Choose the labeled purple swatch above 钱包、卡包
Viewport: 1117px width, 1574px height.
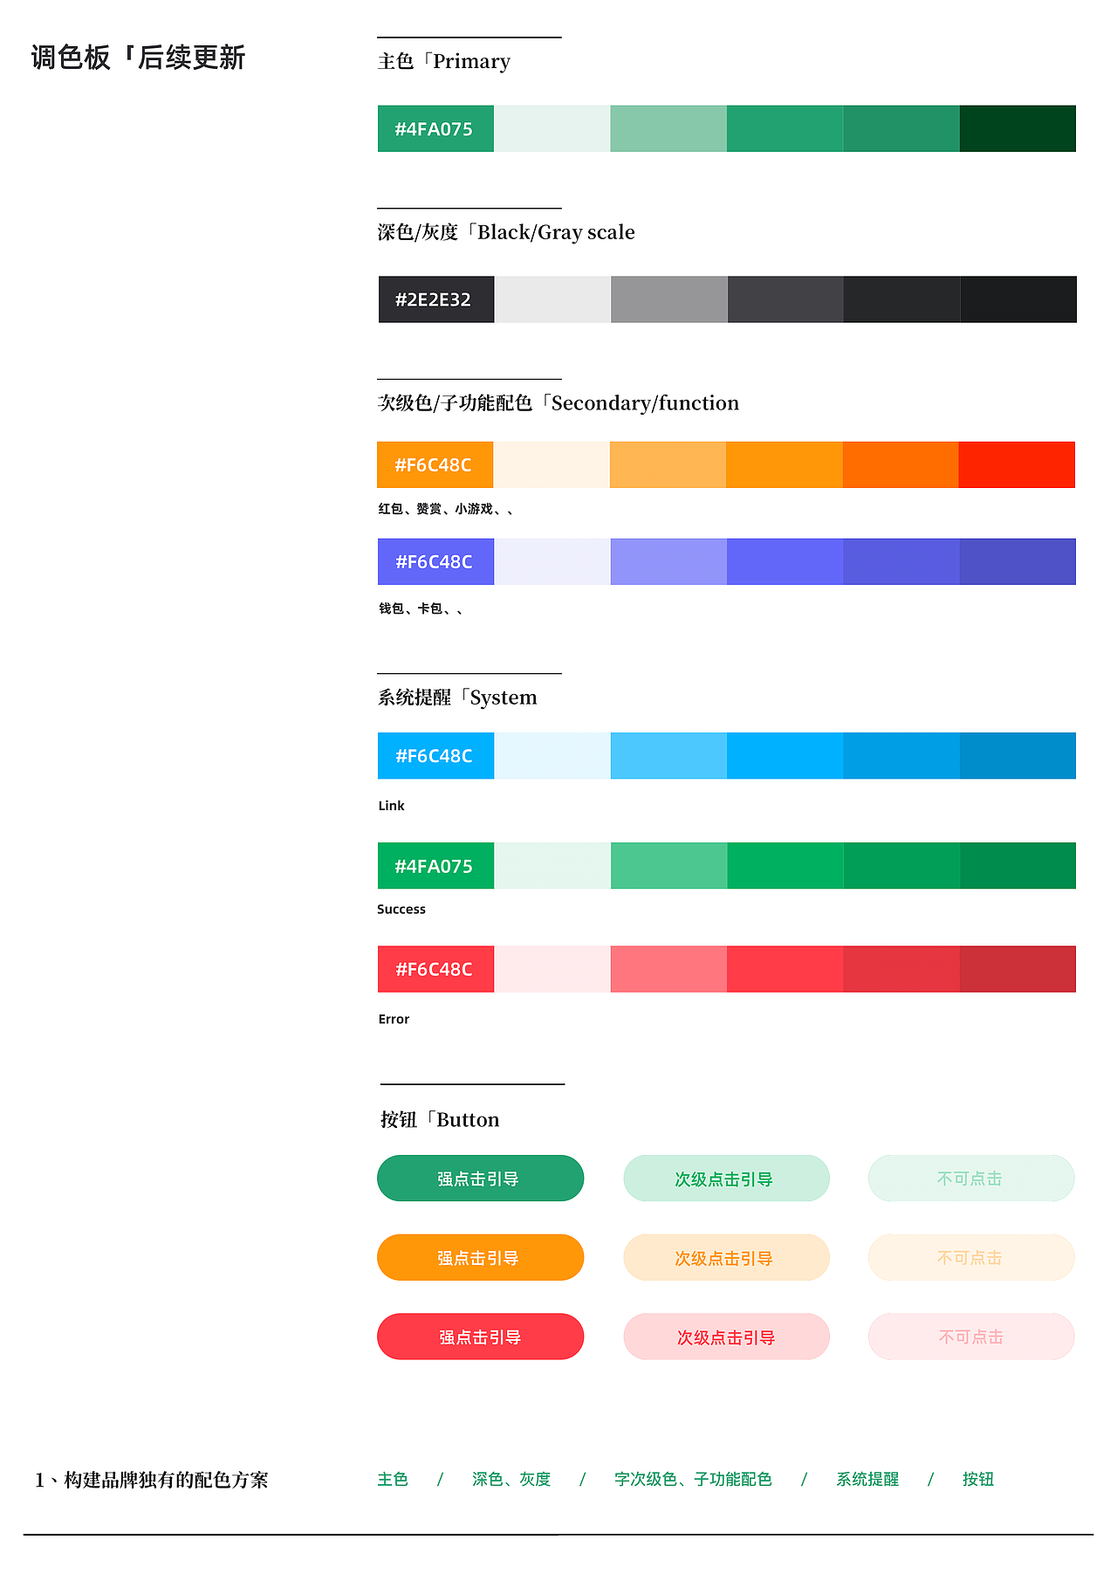coord(435,561)
